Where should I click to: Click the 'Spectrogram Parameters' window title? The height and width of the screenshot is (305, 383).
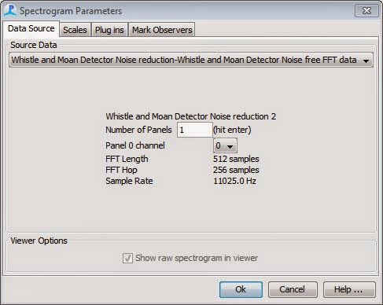71,11
